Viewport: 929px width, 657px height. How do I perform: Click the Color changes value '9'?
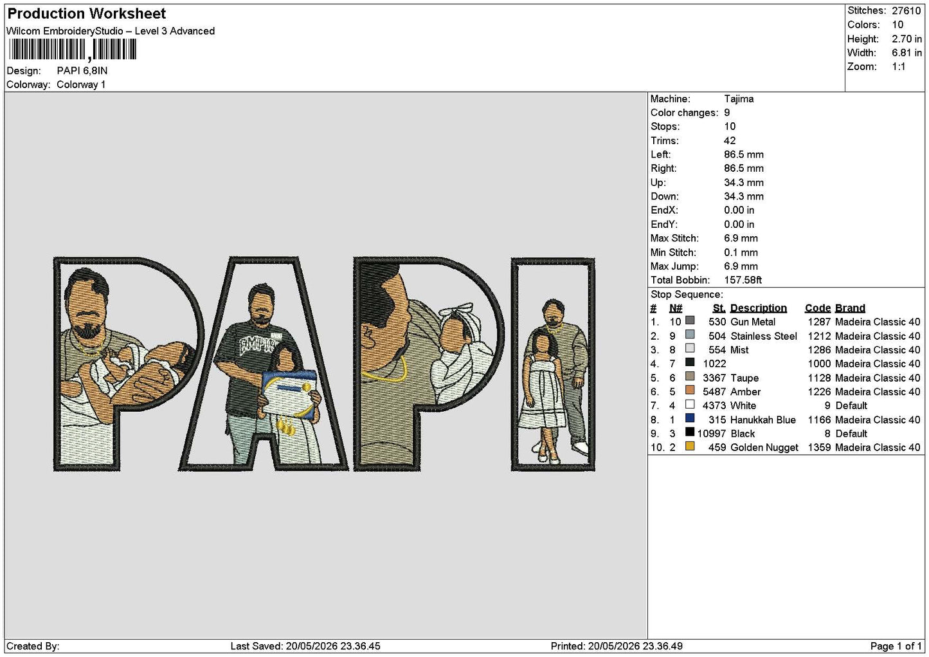[x=727, y=113]
